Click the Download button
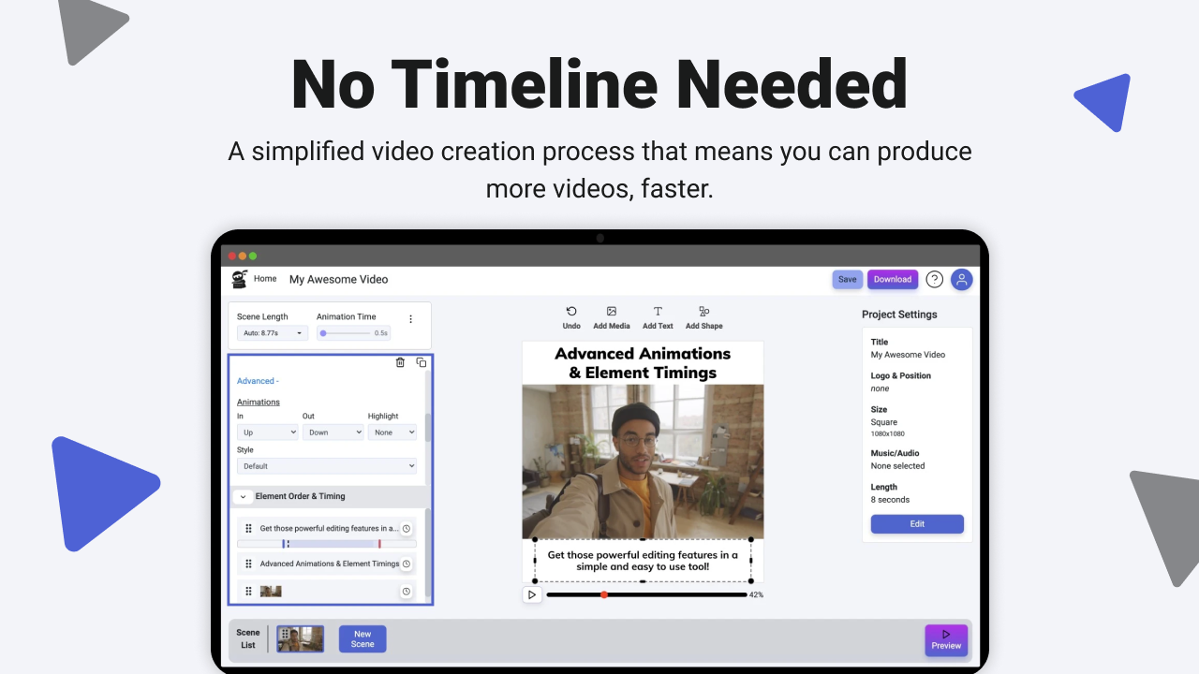Image resolution: width=1199 pixels, height=674 pixels. pyautogui.click(x=892, y=279)
